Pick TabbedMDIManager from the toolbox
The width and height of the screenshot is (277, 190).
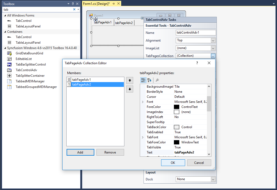(x=30, y=81)
